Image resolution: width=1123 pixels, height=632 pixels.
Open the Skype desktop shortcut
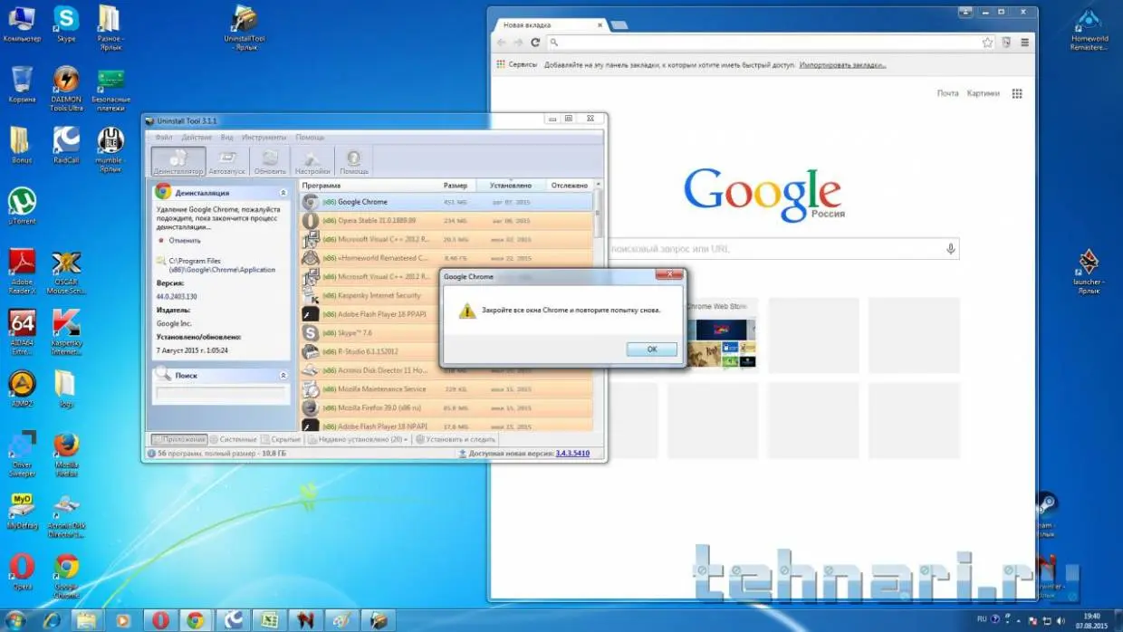tap(66, 24)
